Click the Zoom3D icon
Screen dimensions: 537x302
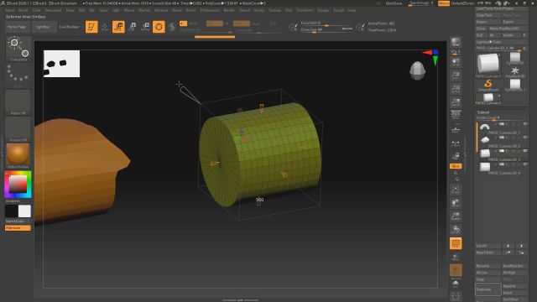pos(456,216)
